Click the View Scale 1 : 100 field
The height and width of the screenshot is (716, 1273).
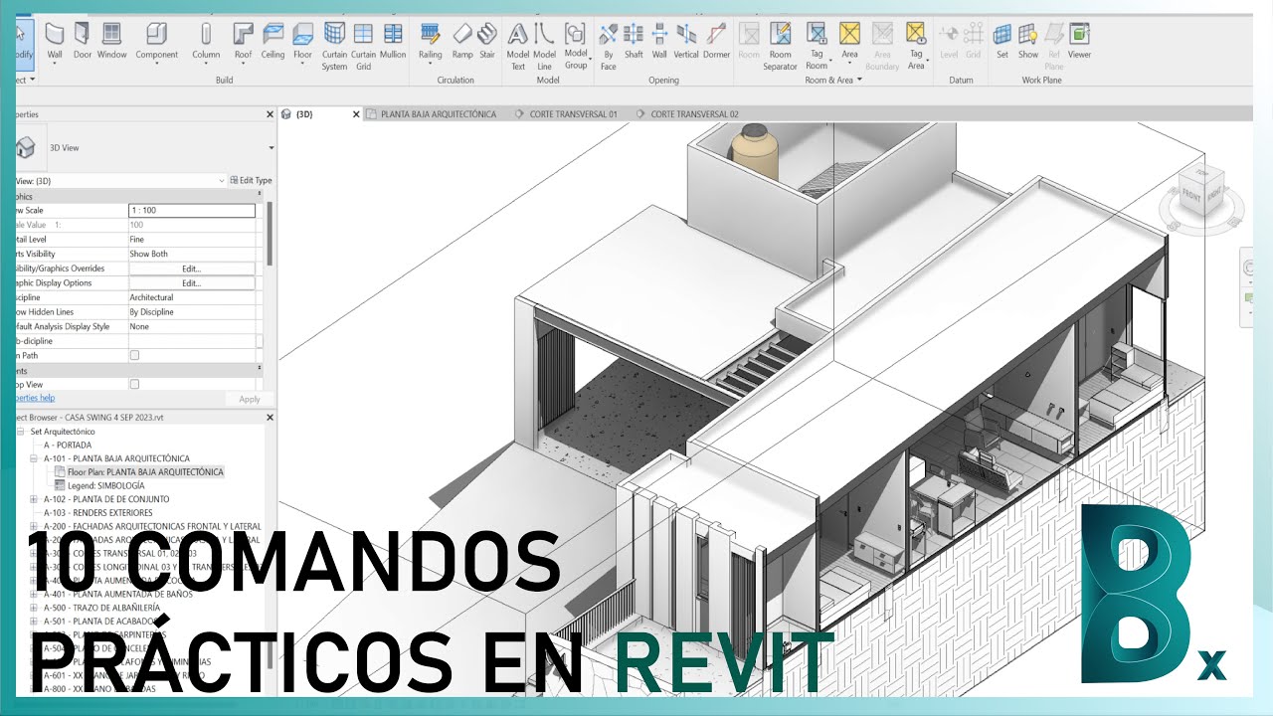click(191, 211)
